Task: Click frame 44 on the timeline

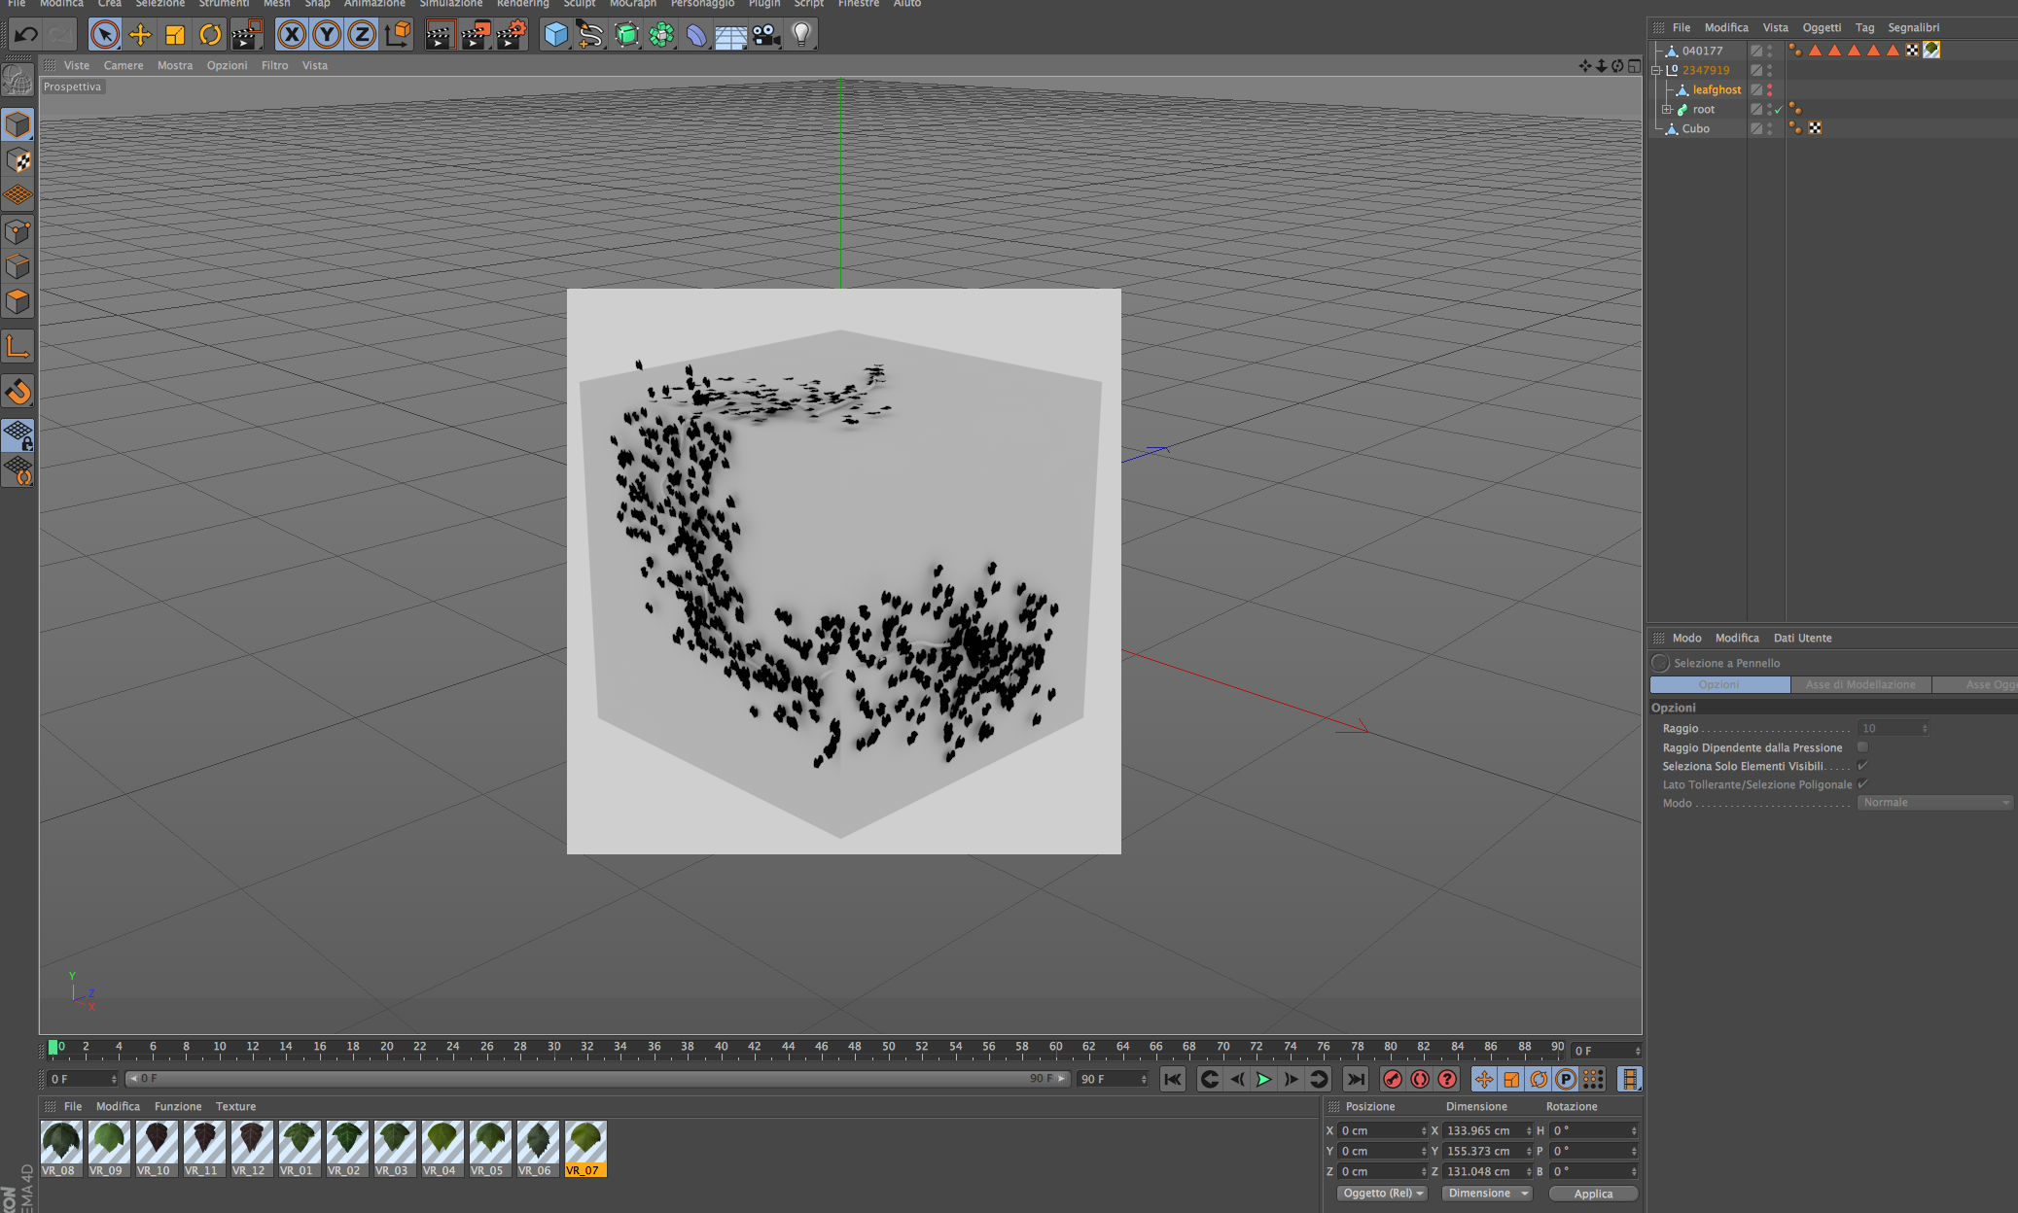Action: [788, 1049]
